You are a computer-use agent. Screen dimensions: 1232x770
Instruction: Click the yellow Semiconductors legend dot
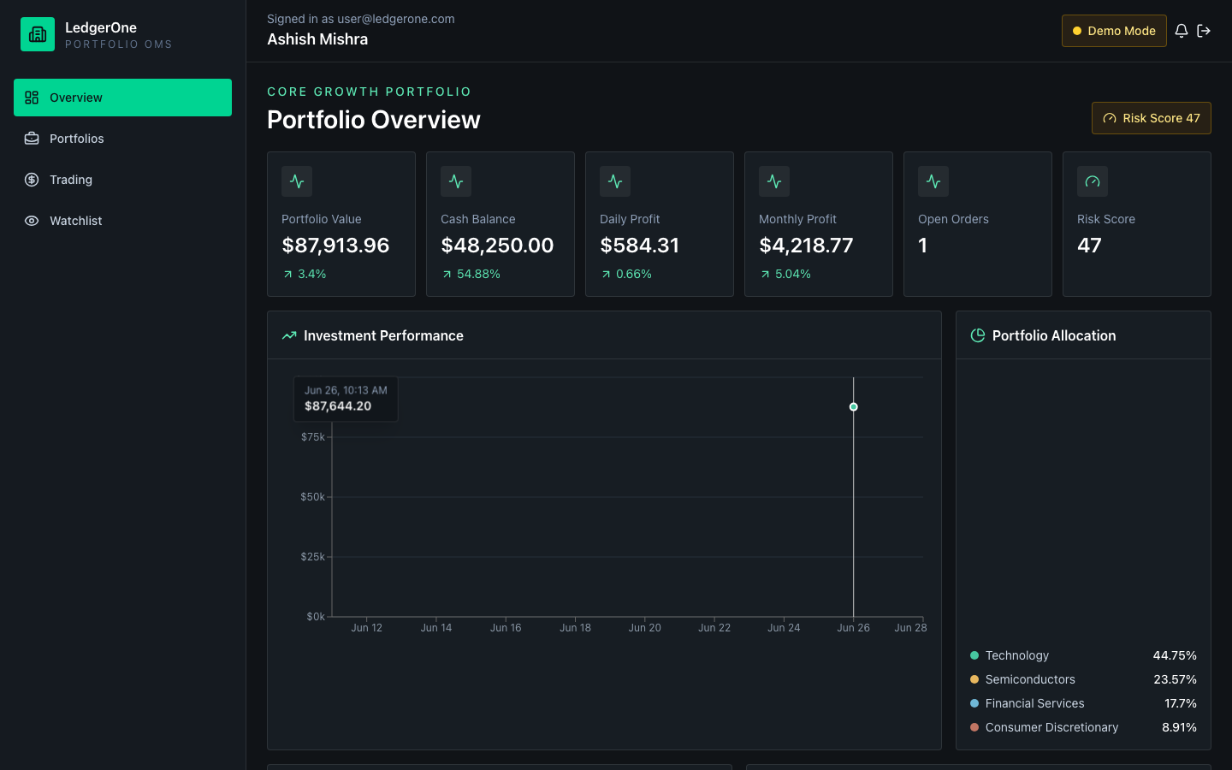(x=974, y=679)
